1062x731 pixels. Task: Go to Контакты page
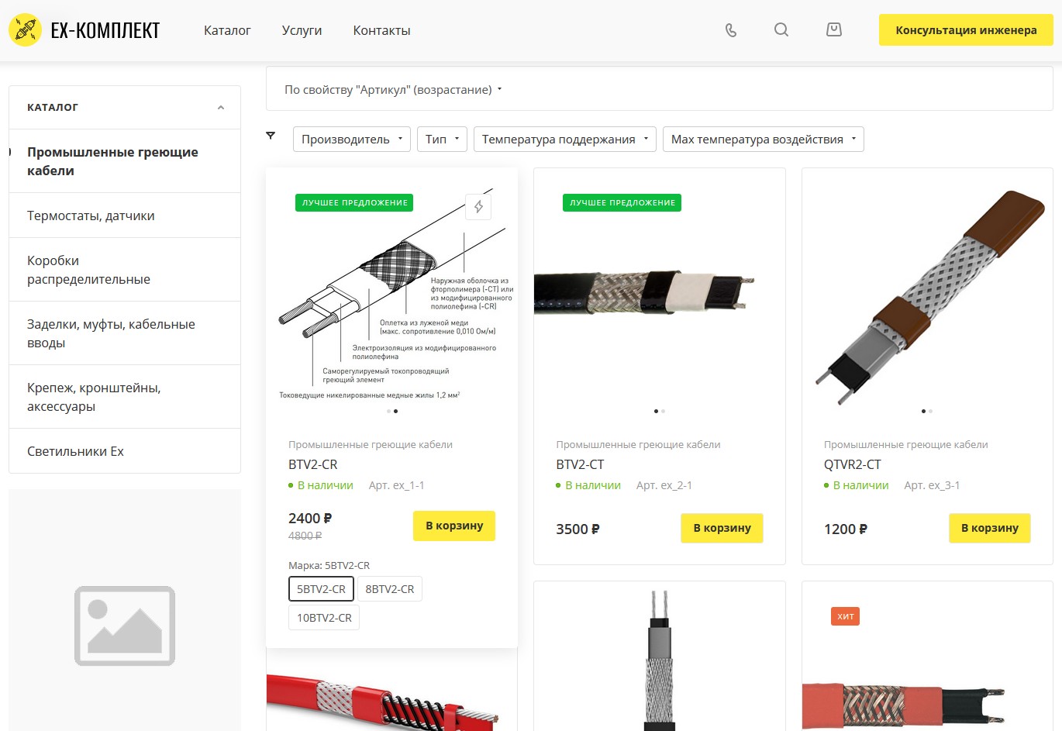click(381, 30)
